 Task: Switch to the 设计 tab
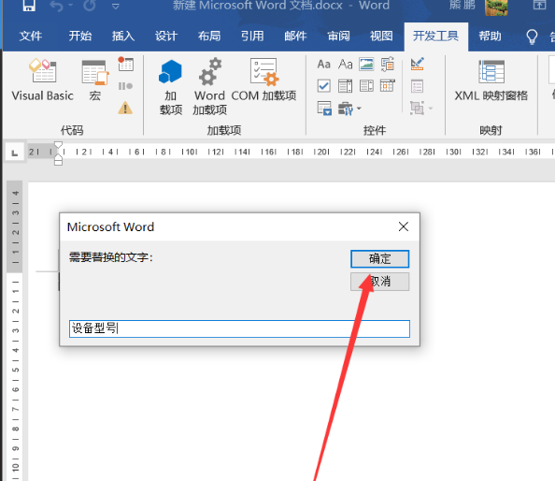(x=166, y=36)
